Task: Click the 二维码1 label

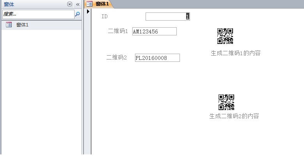Action: pyautogui.click(x=118, y=31)
